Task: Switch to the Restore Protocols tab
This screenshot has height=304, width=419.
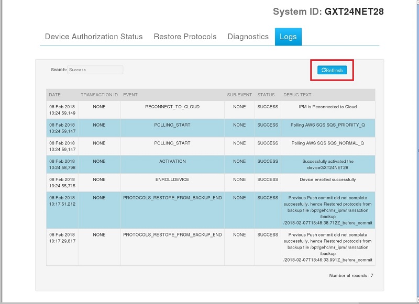Action: (185, 37)
